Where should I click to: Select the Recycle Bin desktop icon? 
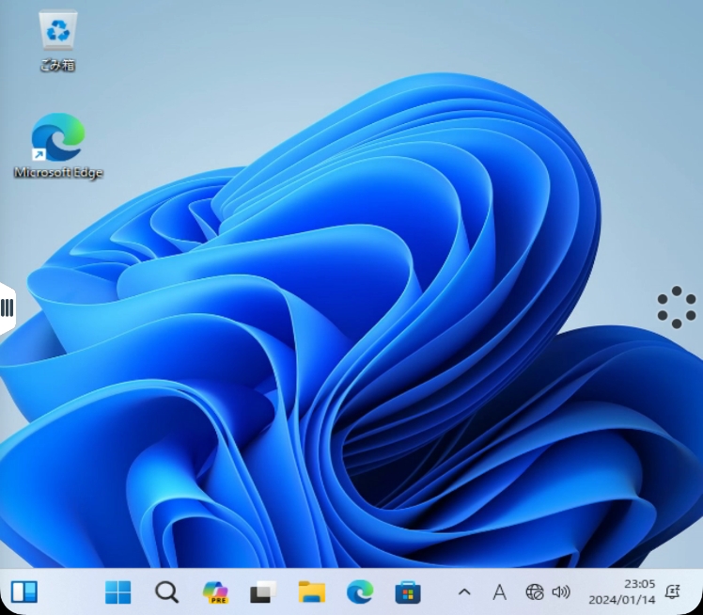[x=58, y=41]
